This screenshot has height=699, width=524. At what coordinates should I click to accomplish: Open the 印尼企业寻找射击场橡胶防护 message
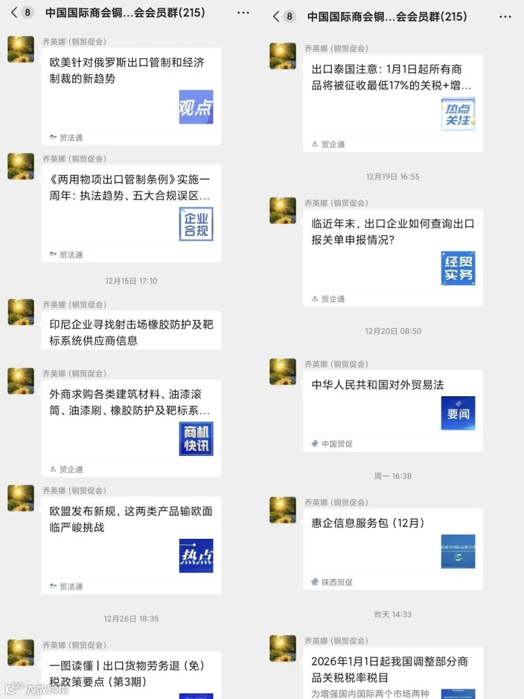click(131, 332)
